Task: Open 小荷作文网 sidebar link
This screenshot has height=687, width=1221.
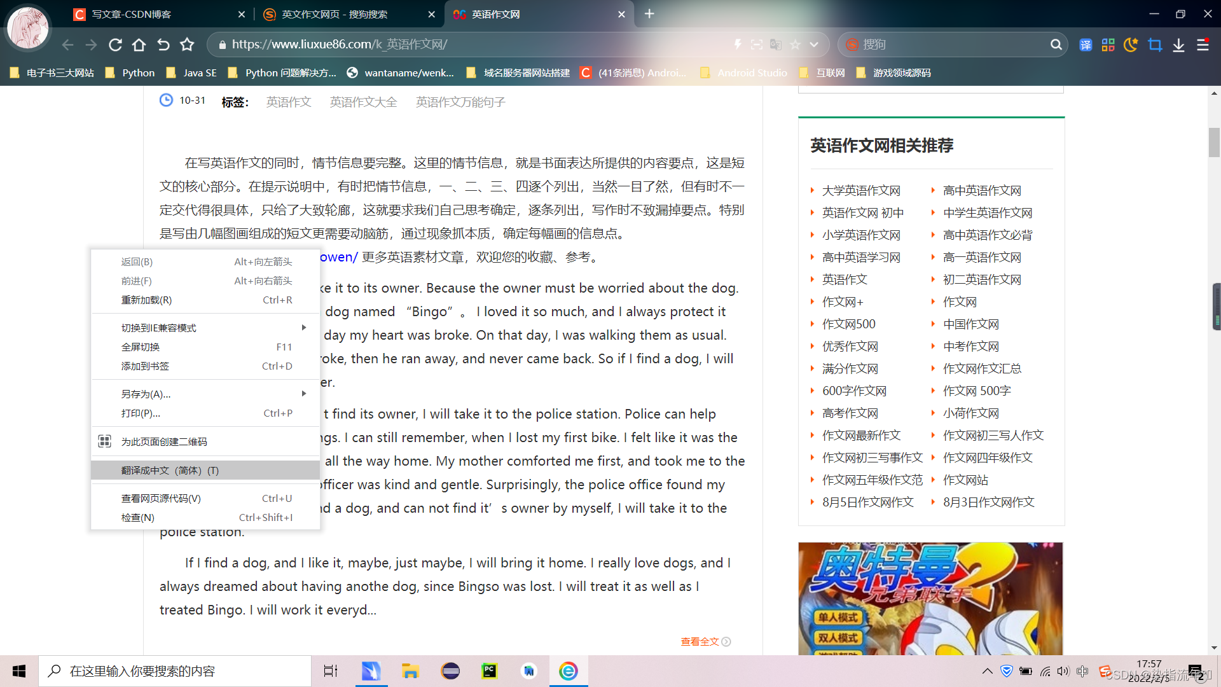Action: tap(970, 413)
